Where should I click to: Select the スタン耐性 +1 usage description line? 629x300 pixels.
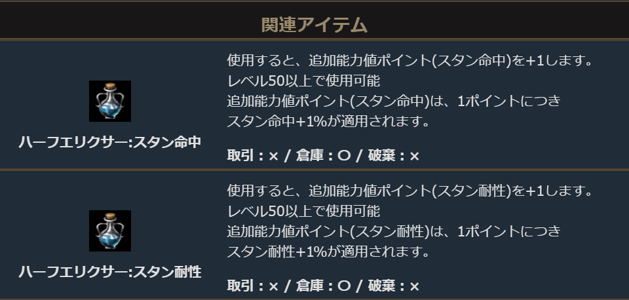pos(410,191)
